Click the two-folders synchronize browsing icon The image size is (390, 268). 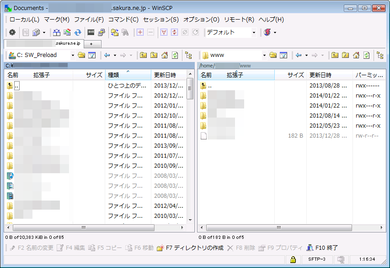click(115, 32)
